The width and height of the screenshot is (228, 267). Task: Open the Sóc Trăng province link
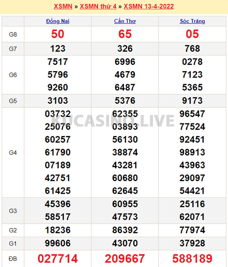192,21
